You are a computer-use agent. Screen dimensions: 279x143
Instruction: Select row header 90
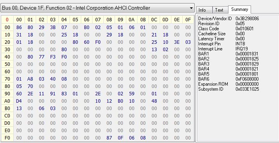[x=7, y=93]
